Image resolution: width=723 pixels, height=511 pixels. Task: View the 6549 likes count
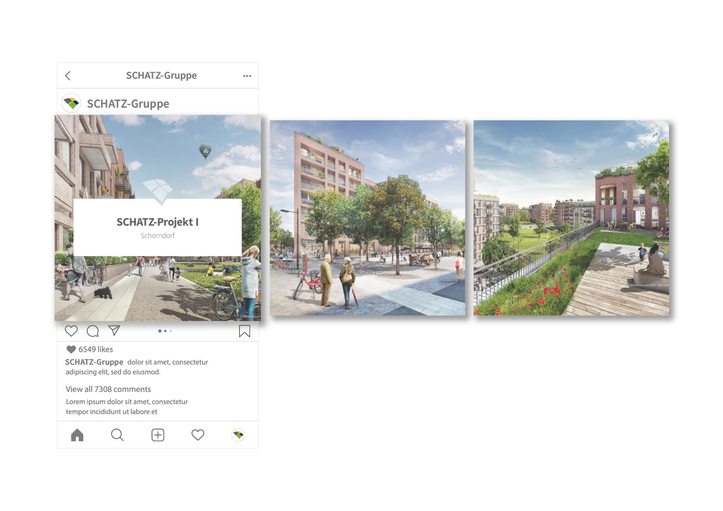tap(96, 349)
